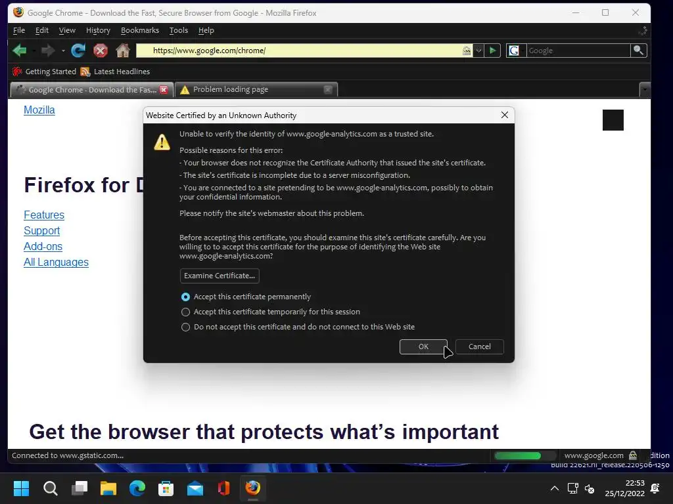Screen dimensions: 673x504
Task: Follow the Features link
Action: coord(44,215)
